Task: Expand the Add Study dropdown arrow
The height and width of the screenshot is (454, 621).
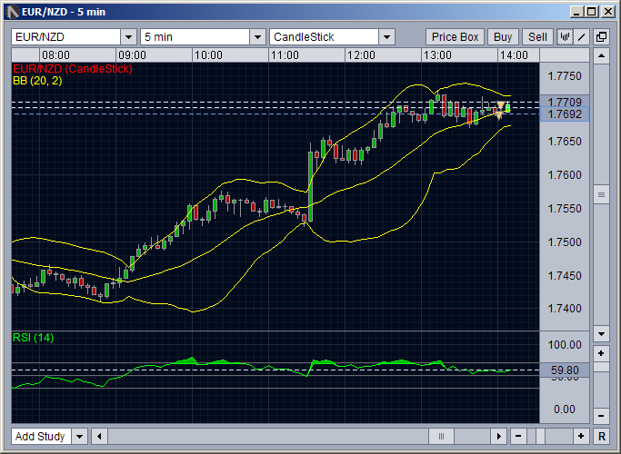Action: click(79, 437)
